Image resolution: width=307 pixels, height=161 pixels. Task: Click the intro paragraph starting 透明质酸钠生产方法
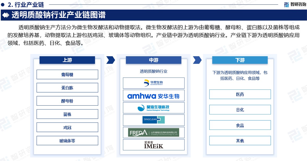point(153,35)
